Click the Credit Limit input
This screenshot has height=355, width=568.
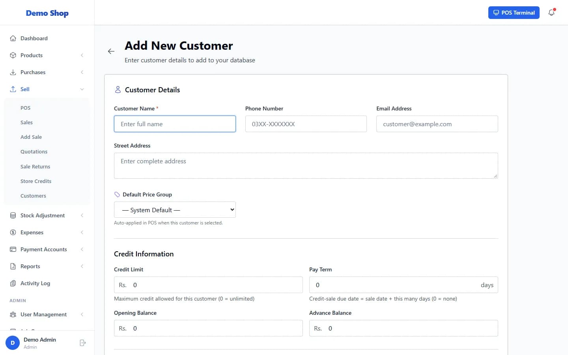click(x=208, y=285)
